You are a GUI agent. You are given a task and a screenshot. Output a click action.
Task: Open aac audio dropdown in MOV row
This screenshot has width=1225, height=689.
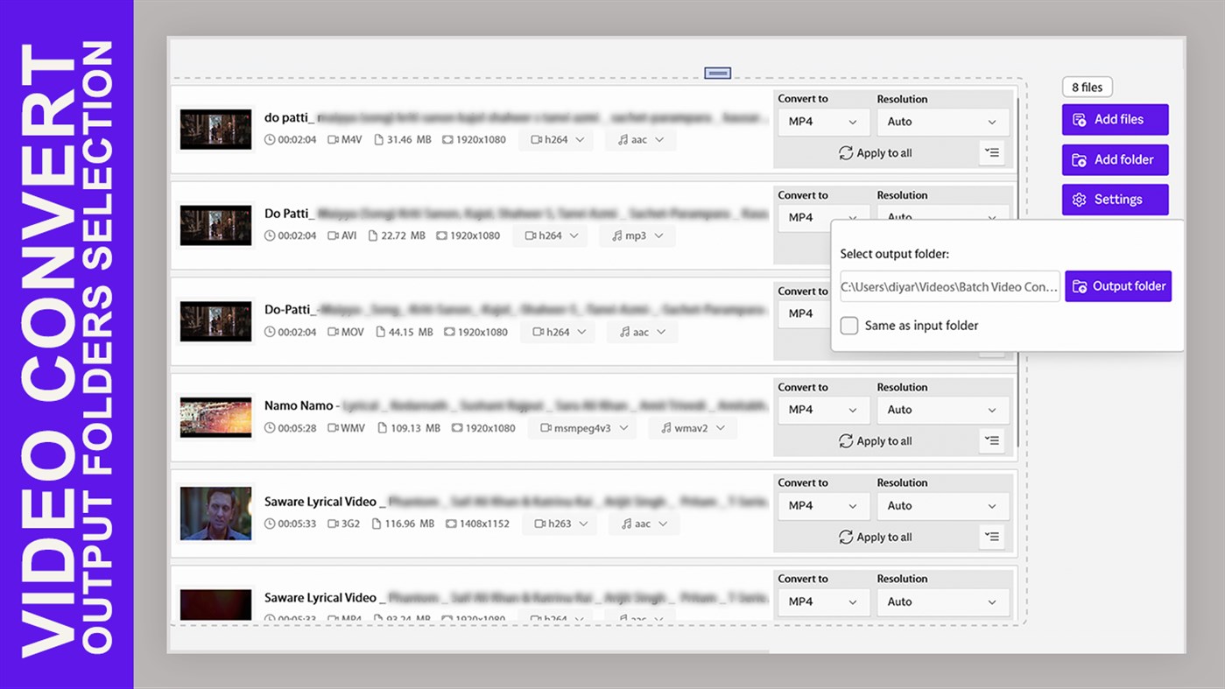pyautogui.click(x=642, y=333)
